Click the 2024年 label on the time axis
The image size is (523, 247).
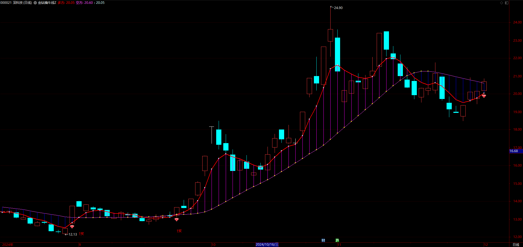pyautogui.click(x=8, y=245)
